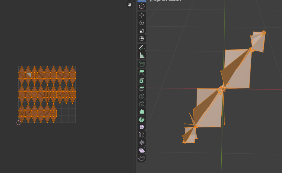Select the Cursor tool in the 3D viewport toolbar

142,6
